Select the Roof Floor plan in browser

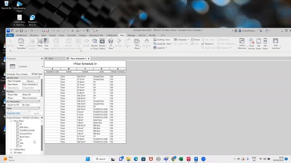click(25, 137)
